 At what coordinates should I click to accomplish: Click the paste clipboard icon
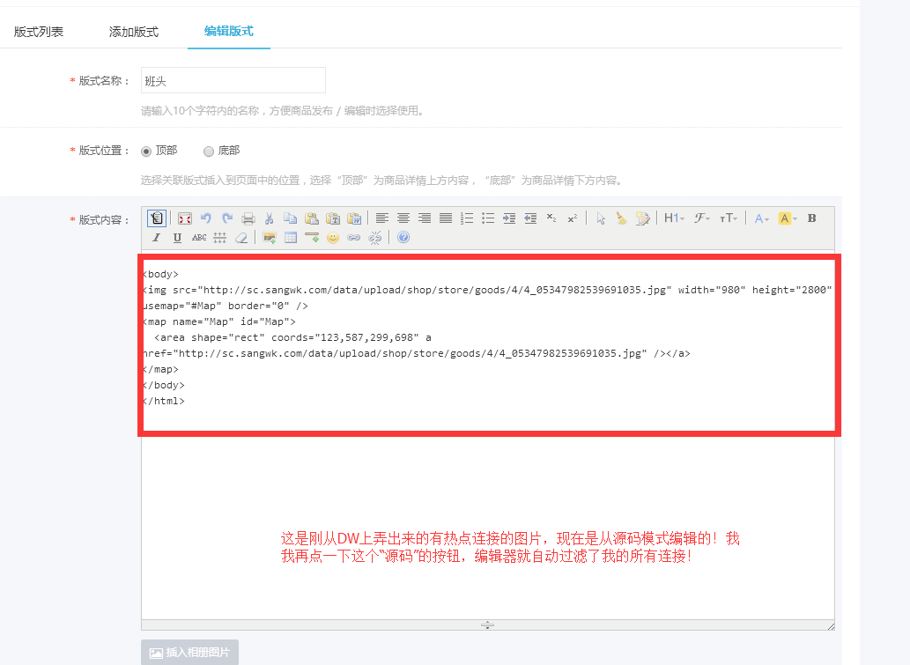click(x=312, y=218)
